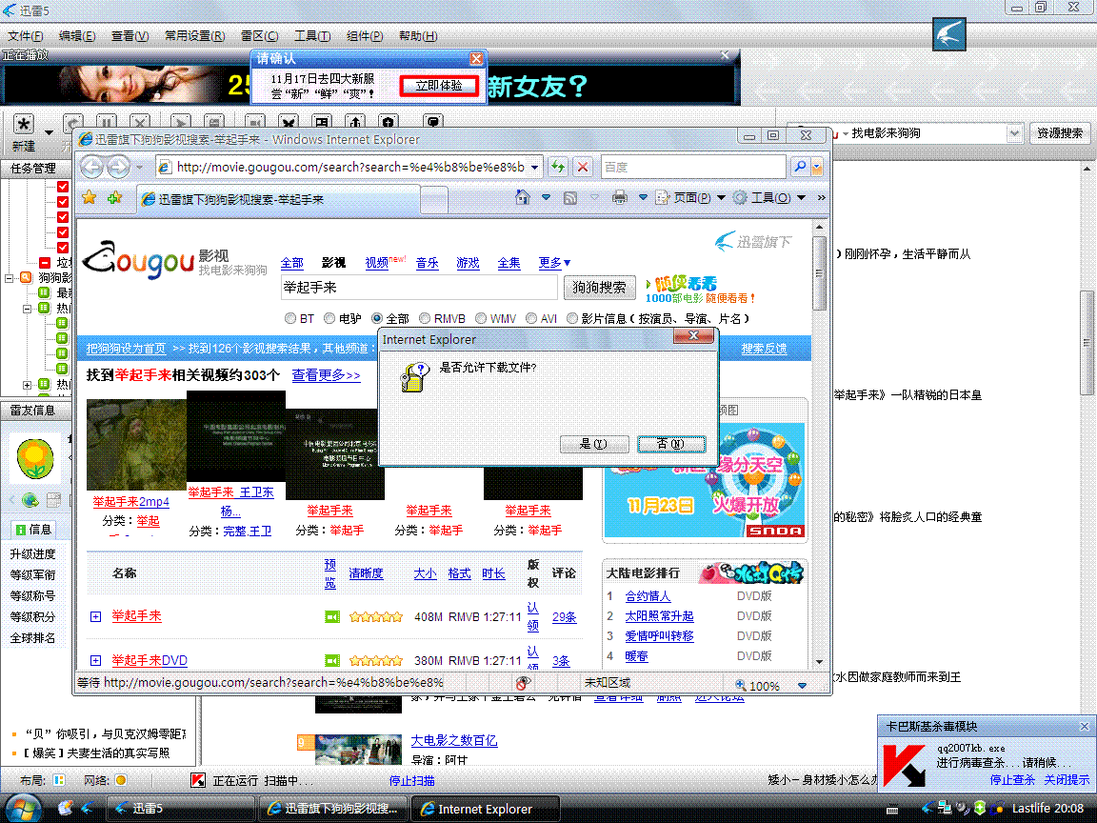Viewport: 1097px width, 823px height.
Task: Click the IE Print icon
Action: [x=620, y=198]
